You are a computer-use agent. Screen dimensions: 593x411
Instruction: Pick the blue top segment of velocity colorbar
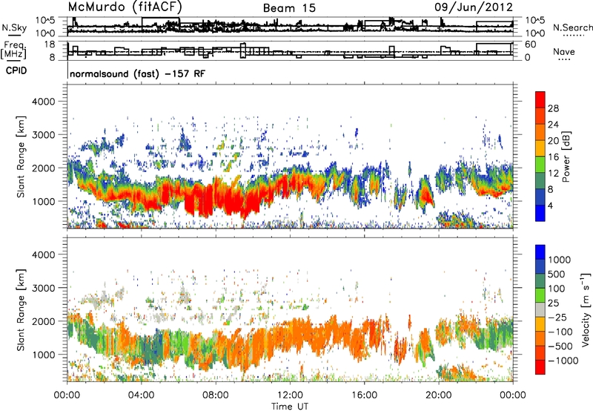(x=540, y=252)
